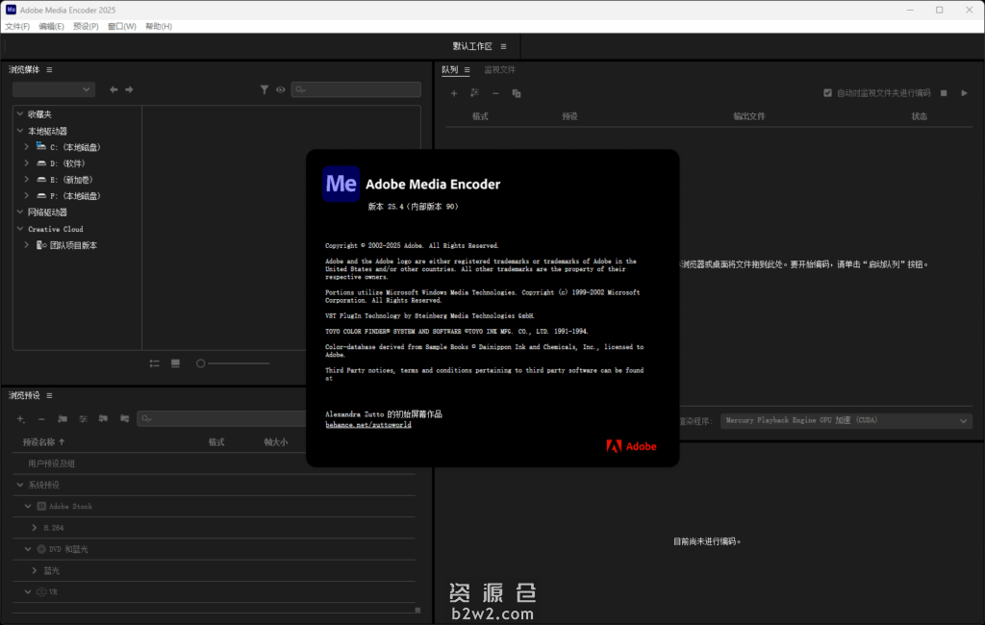Remove selected item from the queue
This screenshot has height=625, width=985.
494,92
